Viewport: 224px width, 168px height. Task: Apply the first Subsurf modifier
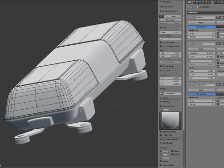tap(202, 22)
